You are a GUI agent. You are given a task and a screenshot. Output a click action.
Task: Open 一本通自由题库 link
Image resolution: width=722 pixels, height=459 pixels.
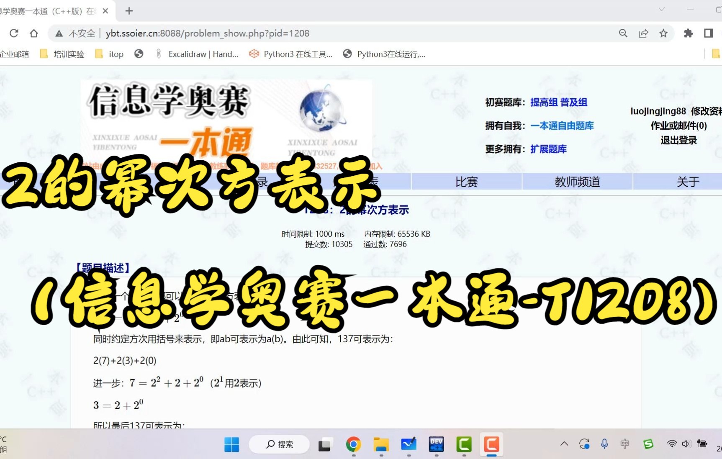coord(562,126)
